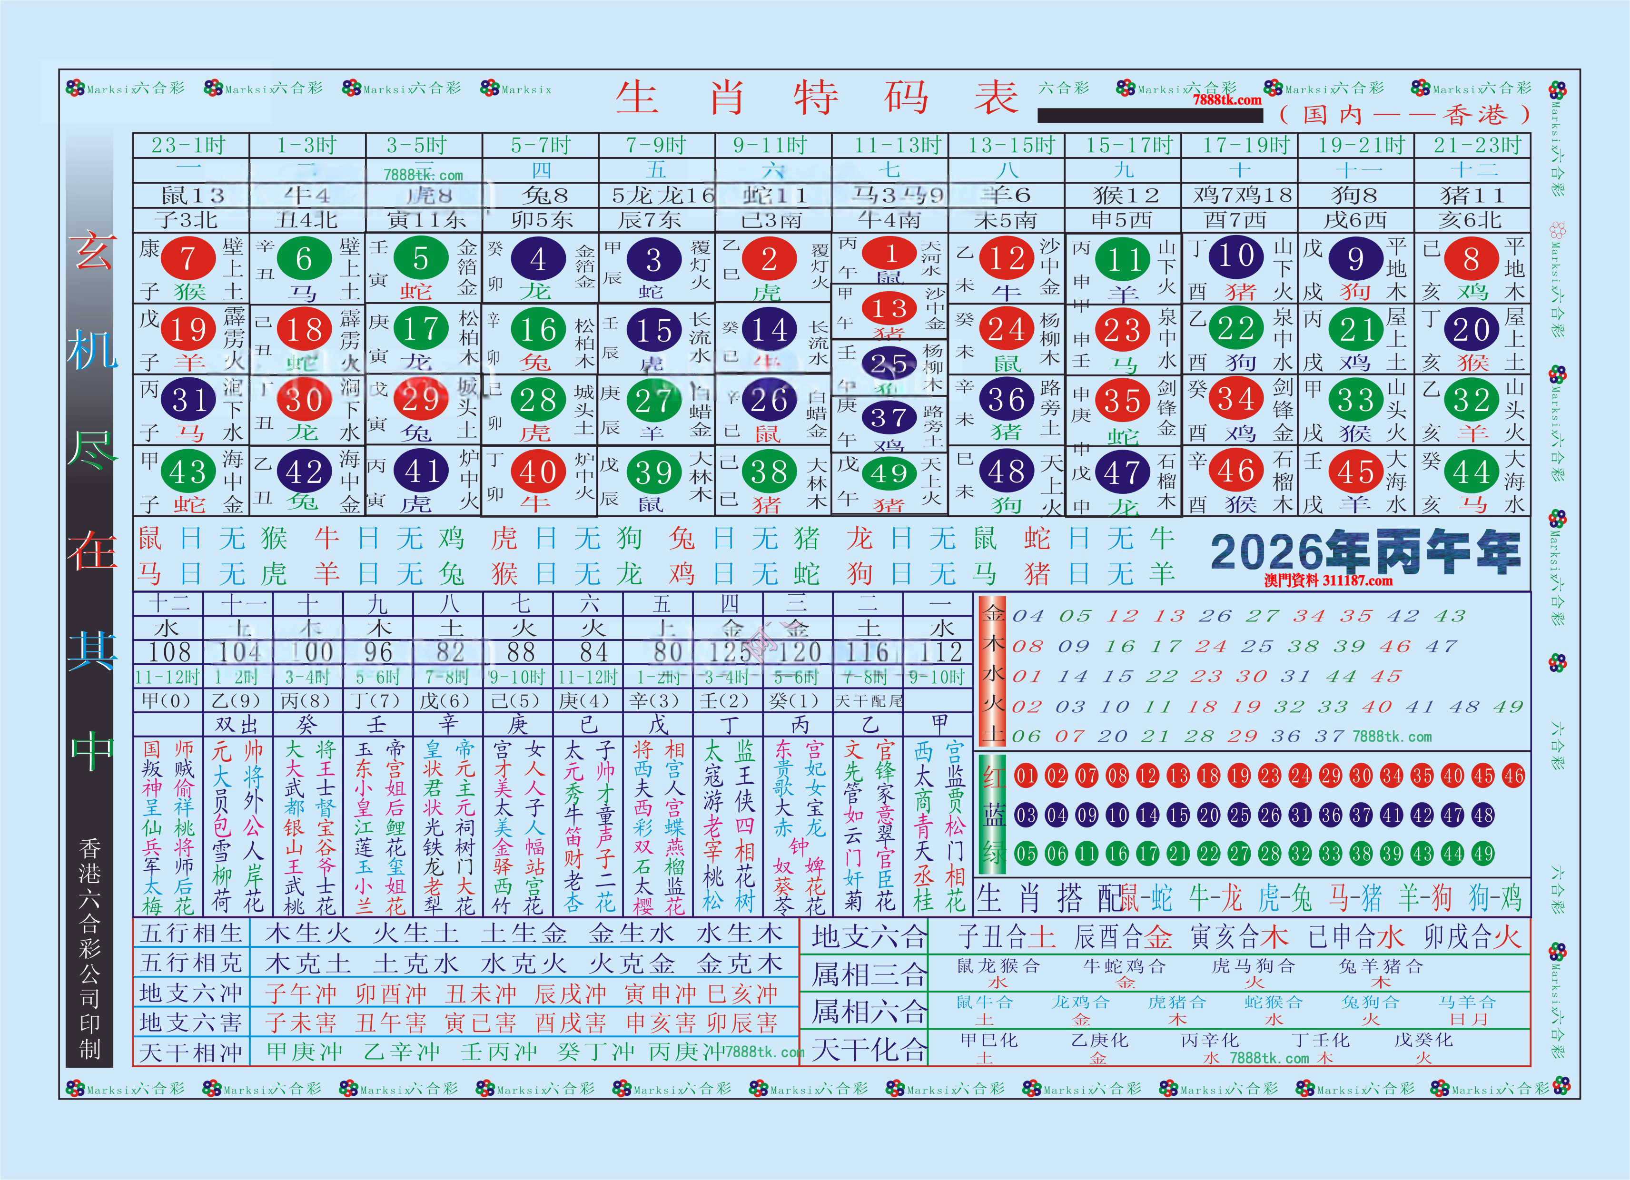Click the green 绿 color label
The image size is (1630, 1180).
[x=994, y=853]
